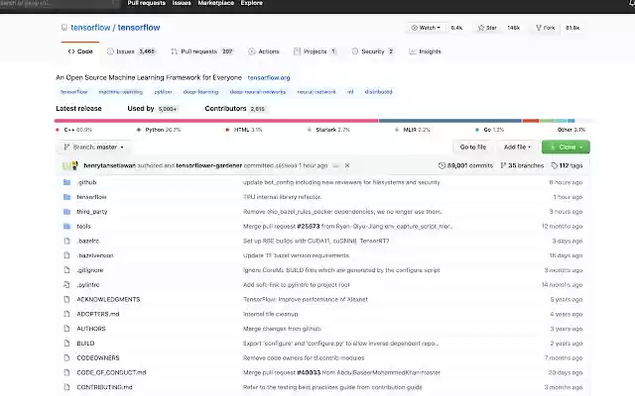Viewport: 635px width, 396px height.
Task: Open the Watch dropdown
Action: pyautogui.click(x=426, y=28)
